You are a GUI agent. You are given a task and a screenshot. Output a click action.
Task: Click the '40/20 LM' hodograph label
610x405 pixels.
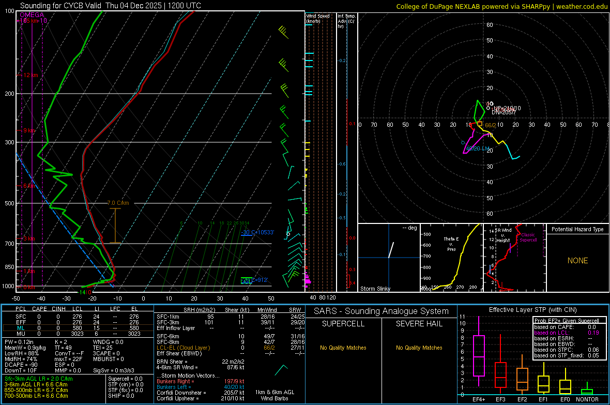[x=477, y=148]
